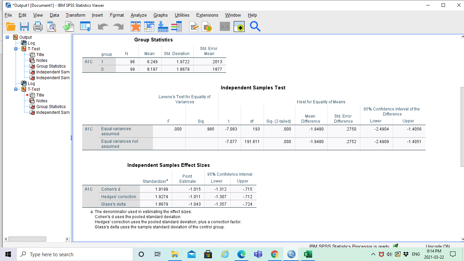This screenshot has width=464, height=261.
Task: Collapse the first T-Test node in the outline
Action: [x=16, y=49]
